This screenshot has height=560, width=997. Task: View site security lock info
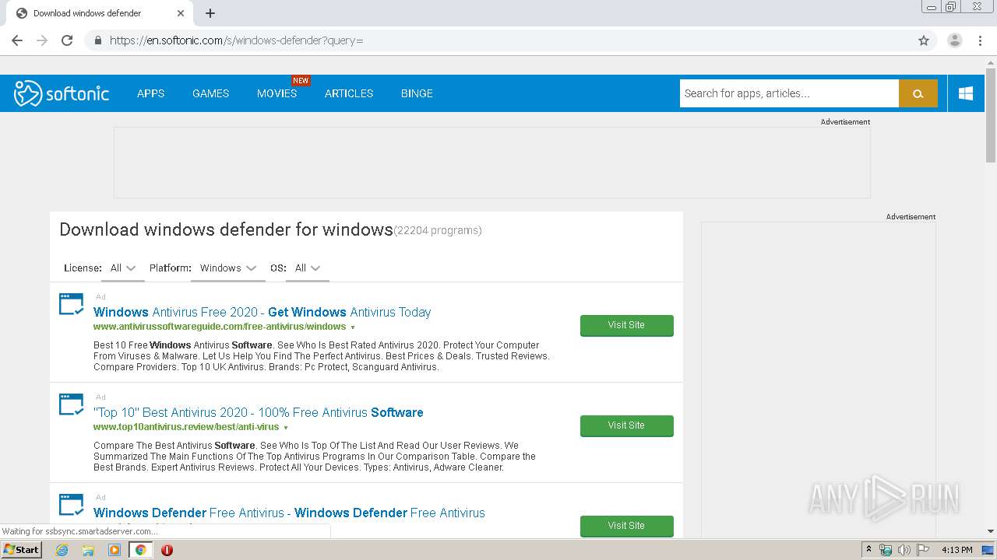97,40
